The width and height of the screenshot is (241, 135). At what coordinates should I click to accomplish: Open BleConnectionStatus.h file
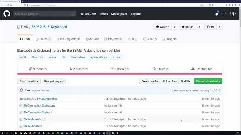click(38, 112)
